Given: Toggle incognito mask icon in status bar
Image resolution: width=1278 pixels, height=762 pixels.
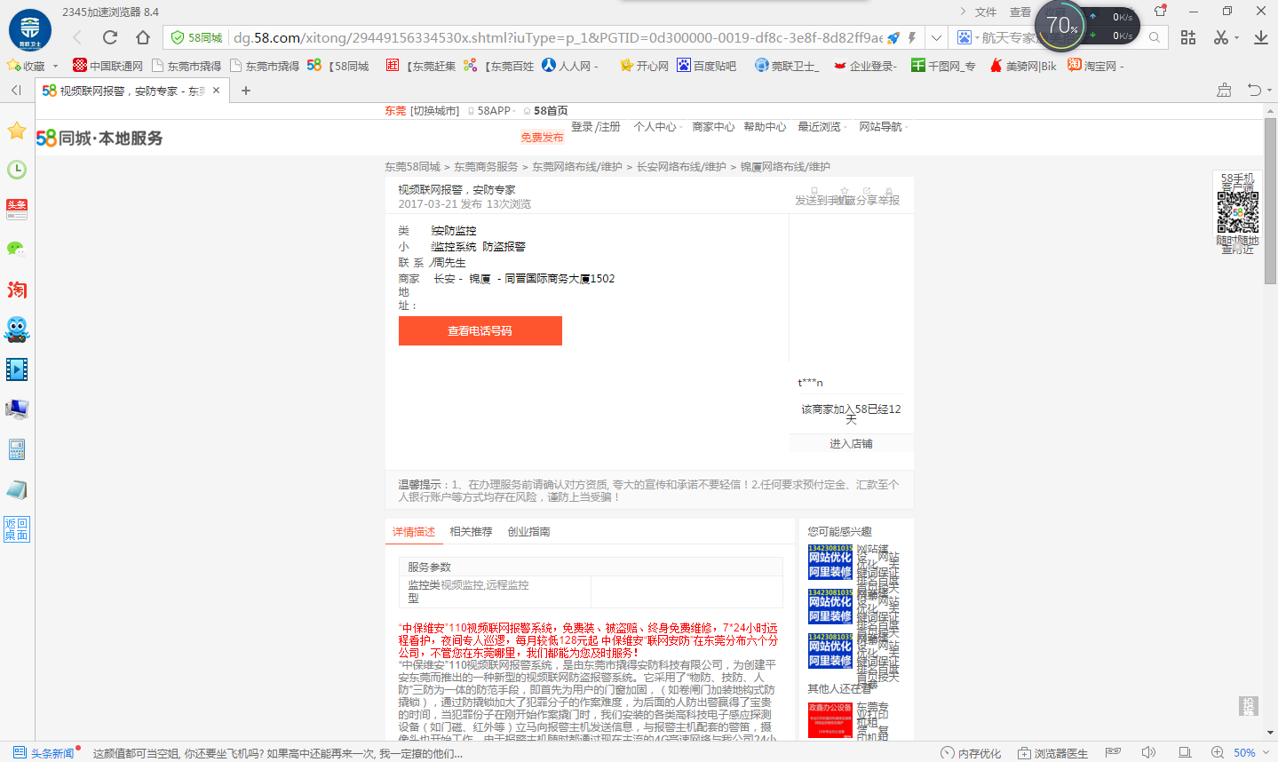Looking at the screenshot, I should point(1113,753).
